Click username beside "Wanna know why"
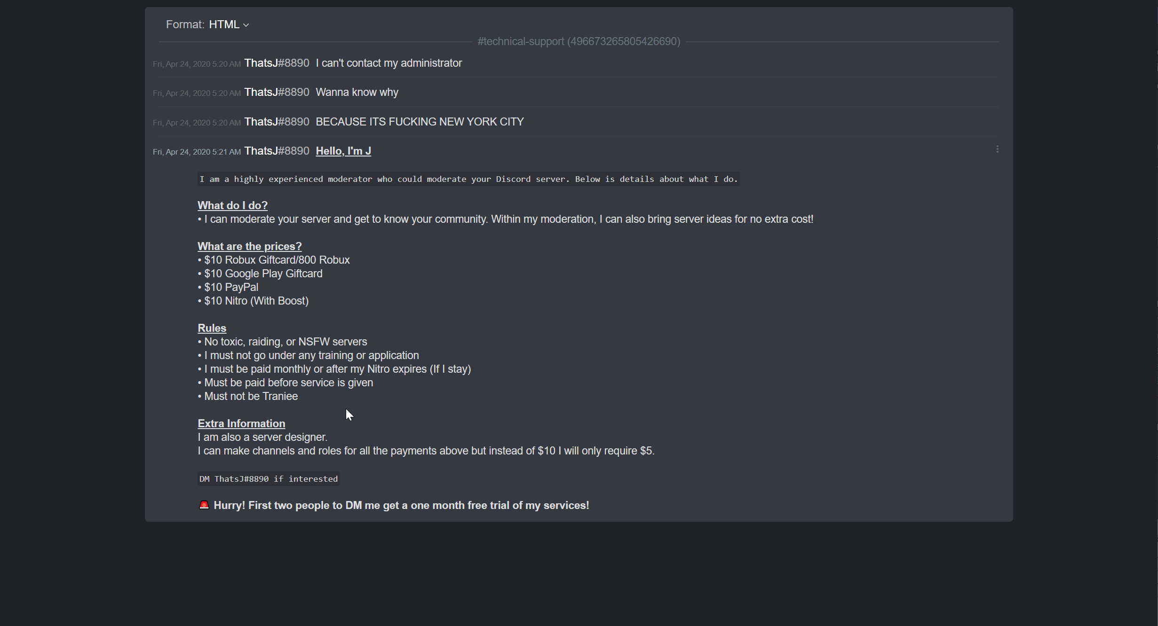This screenshot has height=626, width=1158. click(x=277, y=92)
